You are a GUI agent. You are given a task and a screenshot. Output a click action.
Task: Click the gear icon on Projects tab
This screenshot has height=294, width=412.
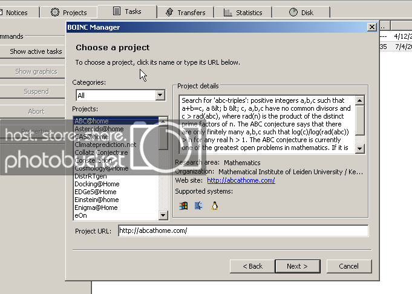coord(55,12)
